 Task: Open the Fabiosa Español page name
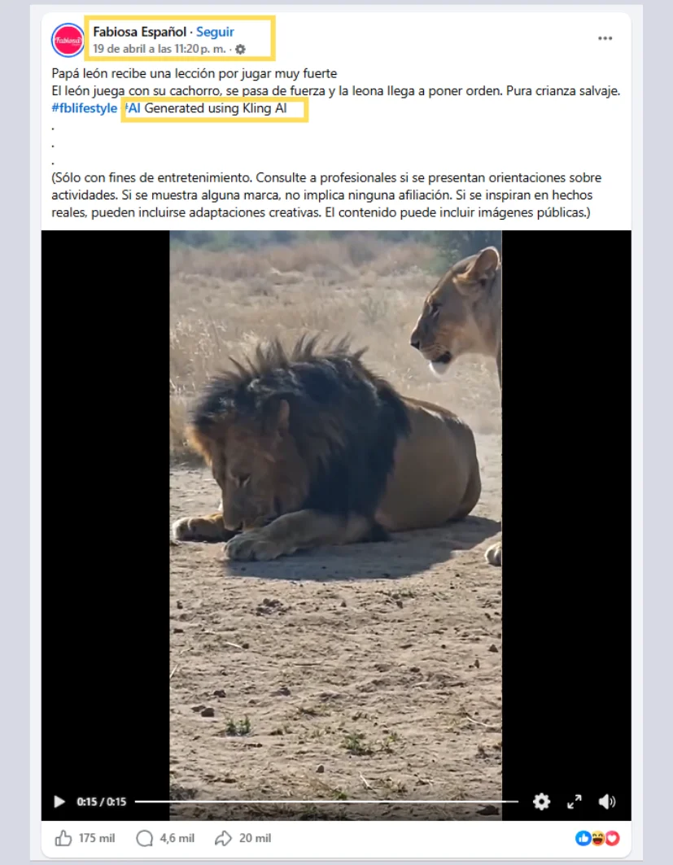tap(140, 32)
